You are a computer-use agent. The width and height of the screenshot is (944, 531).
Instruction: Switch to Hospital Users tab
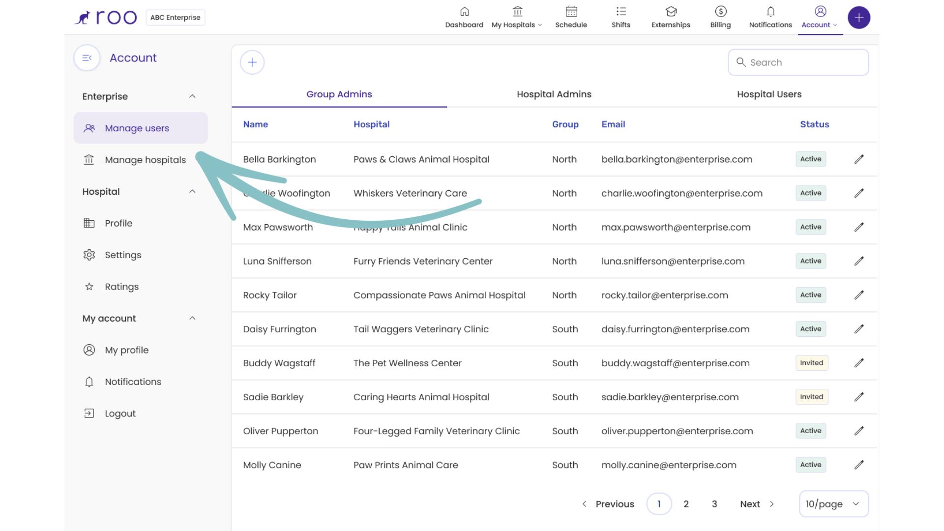click(x=769, y=94)
